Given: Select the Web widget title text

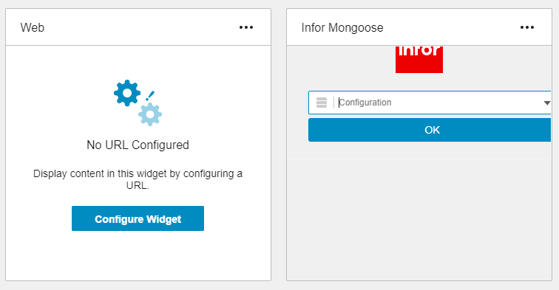Looking at the screenshot, I should pyautogui.click(x=33, y=27).
